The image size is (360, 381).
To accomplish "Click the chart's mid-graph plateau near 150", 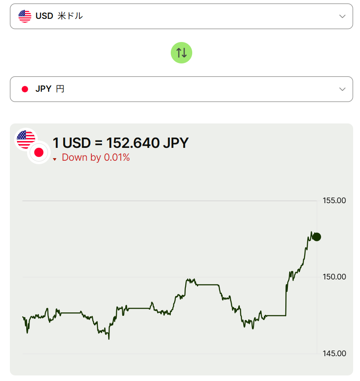I will point(208,285).
